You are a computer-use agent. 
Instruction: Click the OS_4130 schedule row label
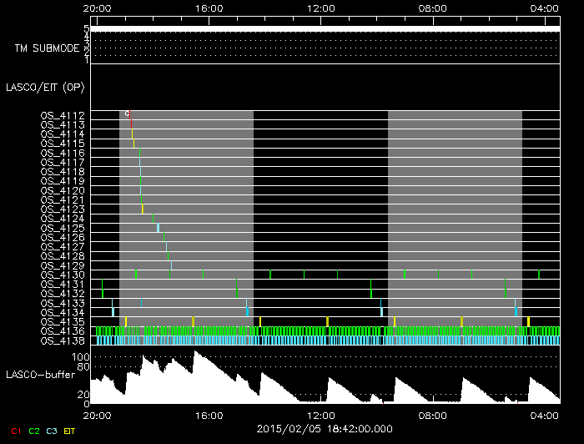click(x=63, y=275)
